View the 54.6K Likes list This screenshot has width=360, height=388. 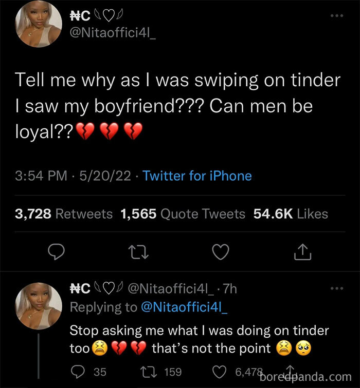pos(291,214)
